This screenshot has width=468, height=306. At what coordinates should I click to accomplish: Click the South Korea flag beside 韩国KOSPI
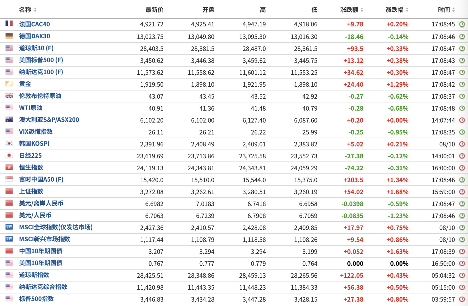(9, 144)
